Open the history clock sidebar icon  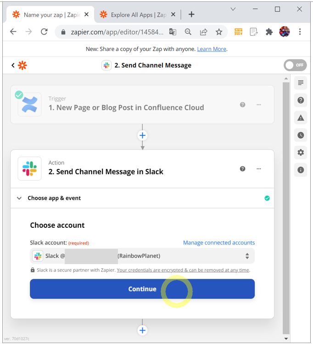pos(301,135)
